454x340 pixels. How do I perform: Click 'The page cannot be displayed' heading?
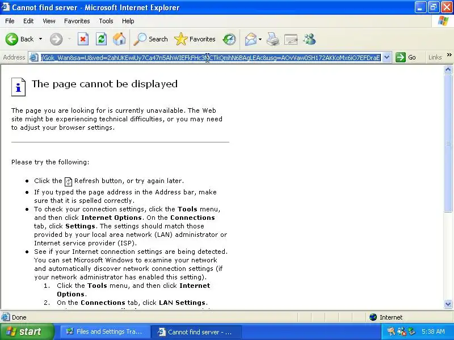[x=104, y=84]
